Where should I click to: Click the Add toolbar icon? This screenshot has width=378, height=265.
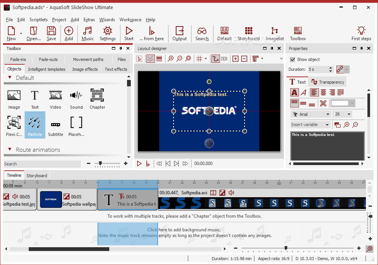(69, 34)
